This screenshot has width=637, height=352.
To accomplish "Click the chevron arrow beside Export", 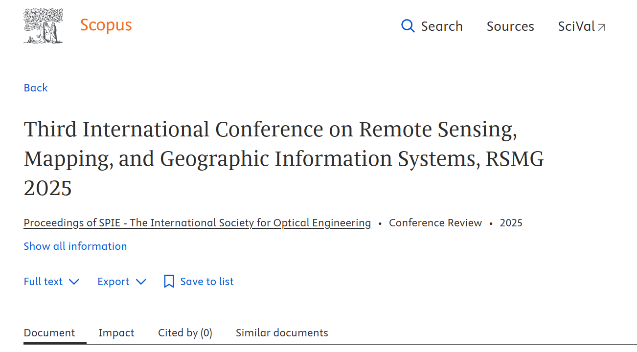I will [141, 282].
